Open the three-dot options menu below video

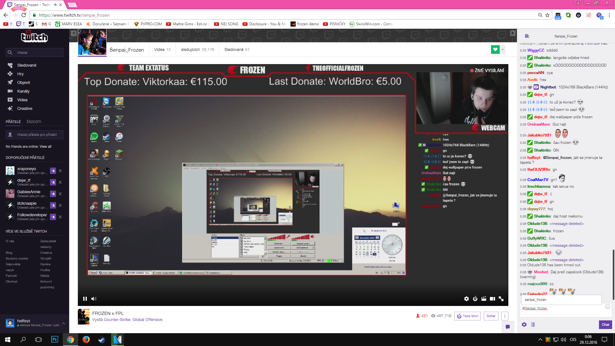[505, 316]
